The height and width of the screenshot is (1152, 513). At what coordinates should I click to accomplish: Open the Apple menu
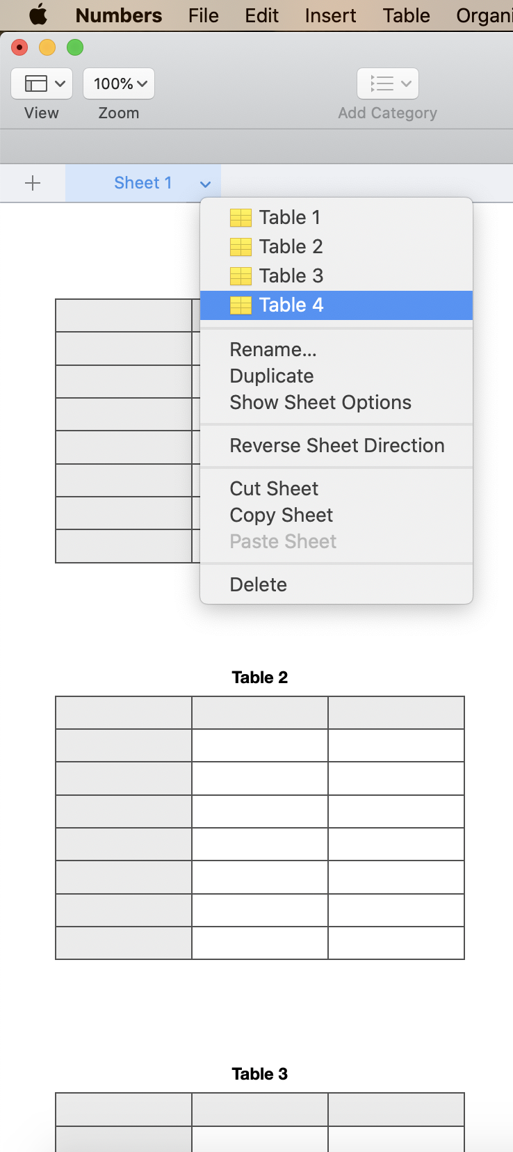pyautogui.click(x=38, y=15)
